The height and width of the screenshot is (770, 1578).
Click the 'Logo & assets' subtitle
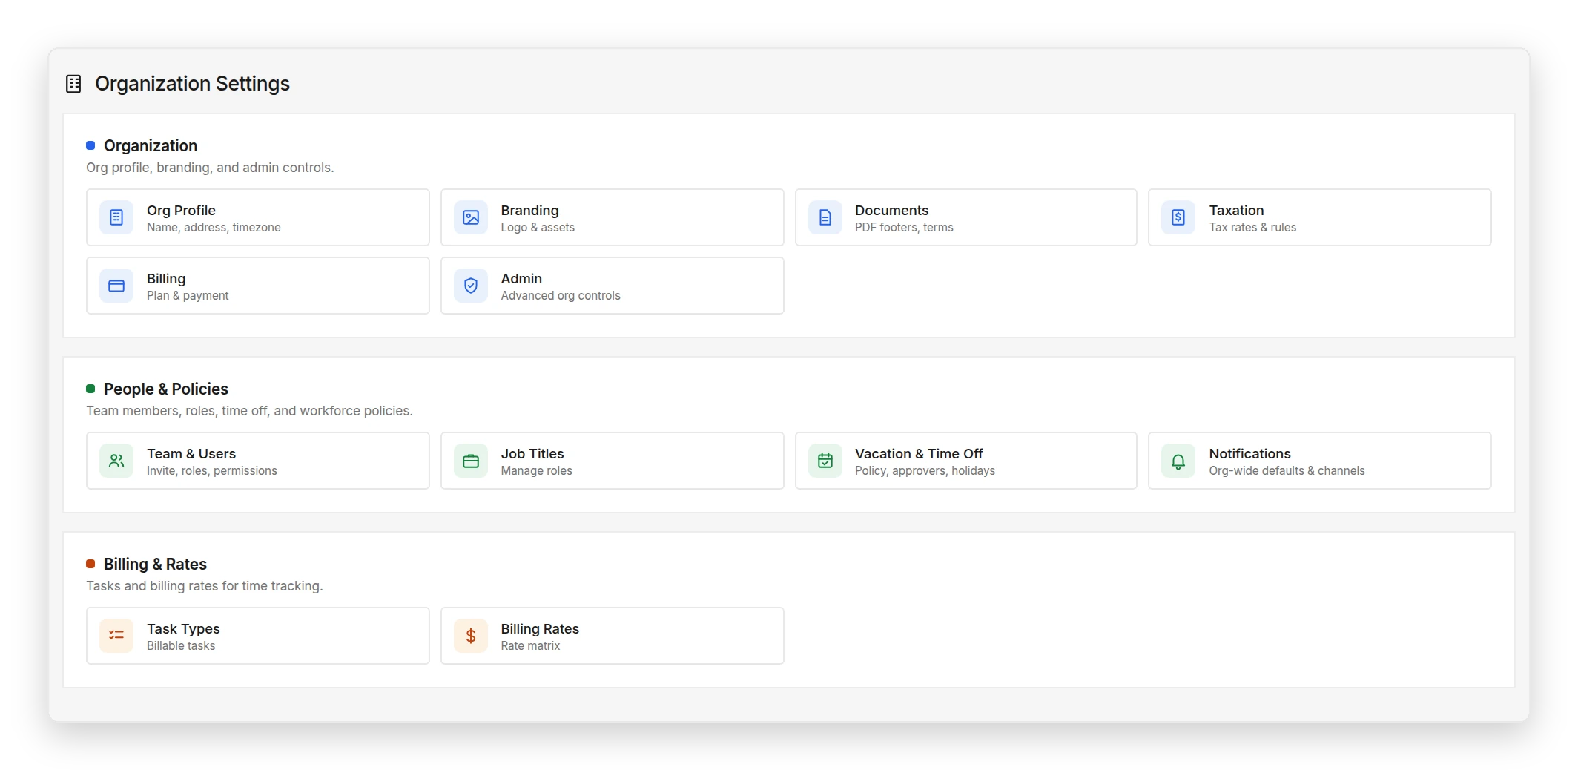(538, 228)
